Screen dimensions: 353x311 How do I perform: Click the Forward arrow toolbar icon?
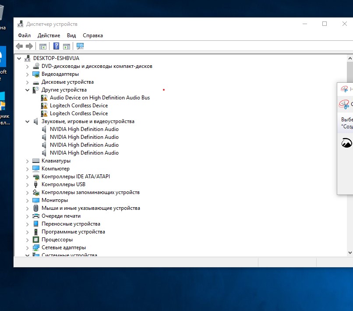tap(29, 46)
